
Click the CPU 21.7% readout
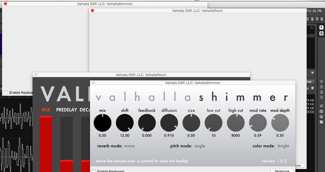(x=314, y=11)
